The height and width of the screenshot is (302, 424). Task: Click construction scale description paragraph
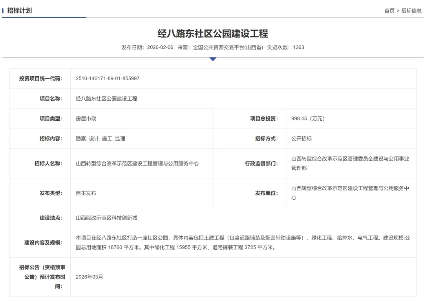point(243,243)
